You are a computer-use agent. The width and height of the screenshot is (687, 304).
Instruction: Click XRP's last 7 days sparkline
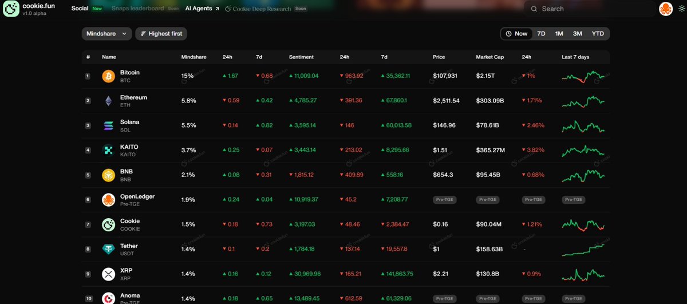[583, 274]
